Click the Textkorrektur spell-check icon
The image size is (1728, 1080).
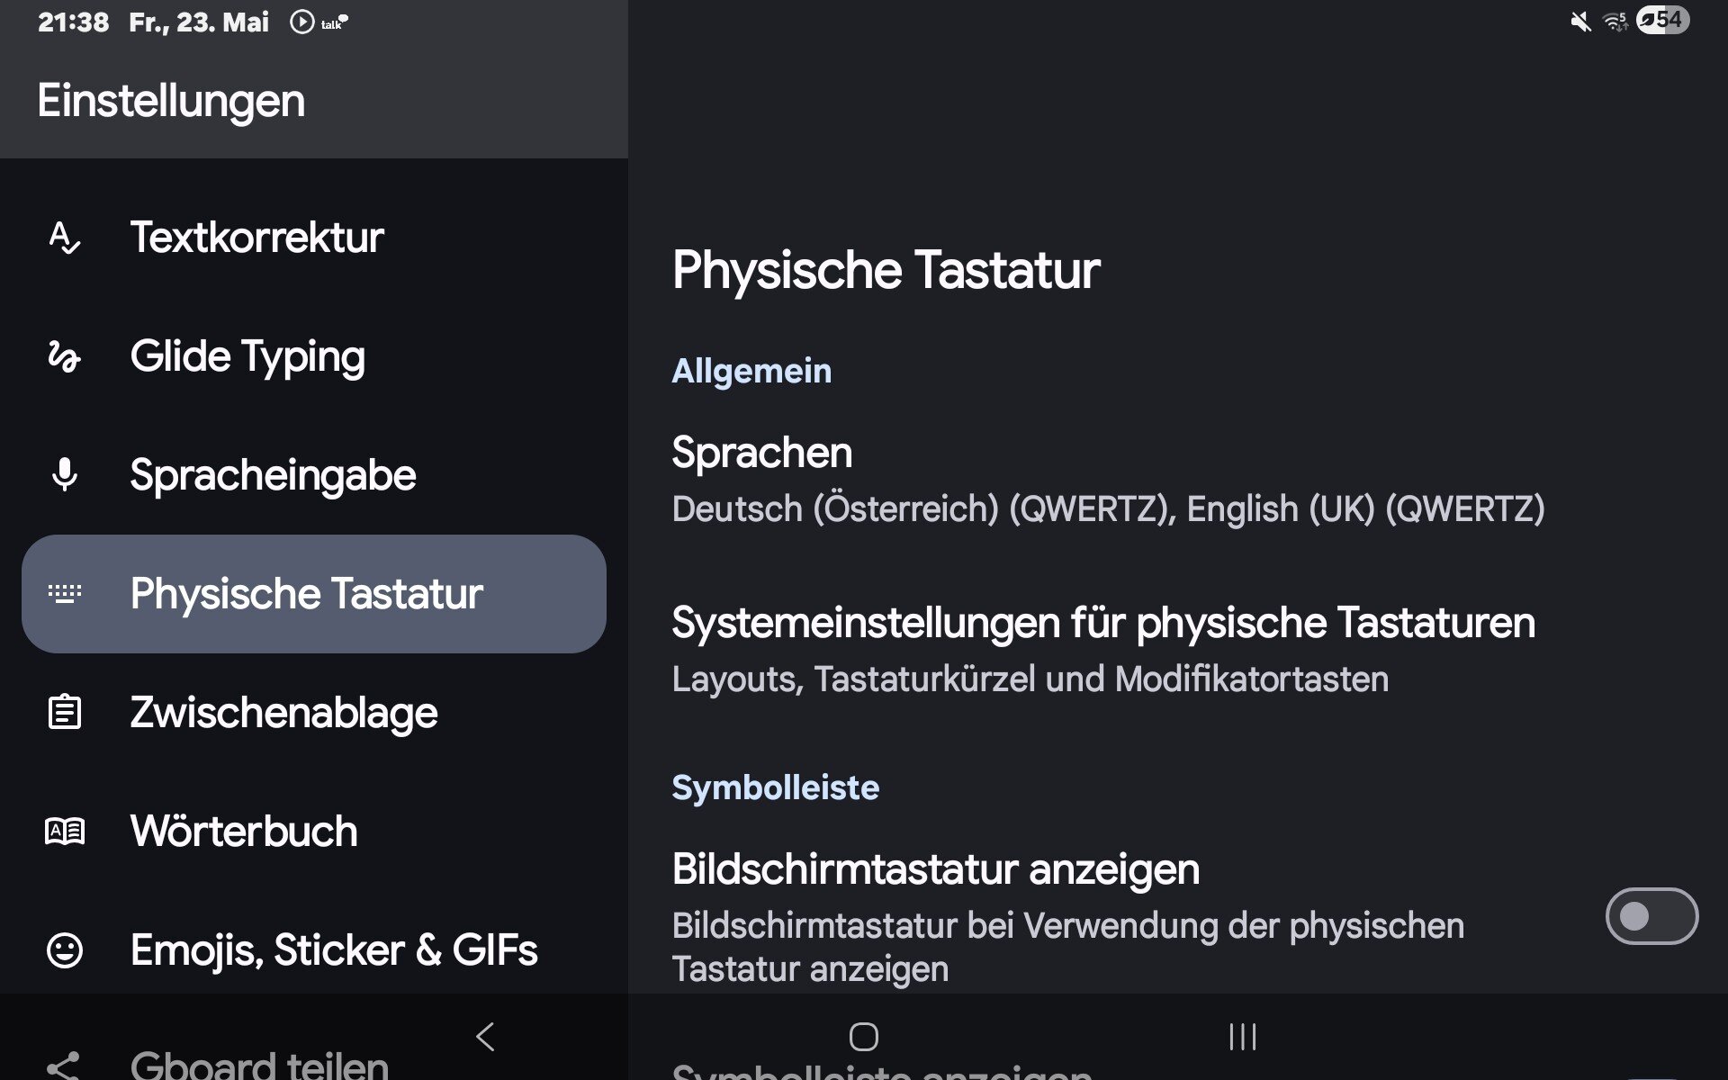point(65,238)
